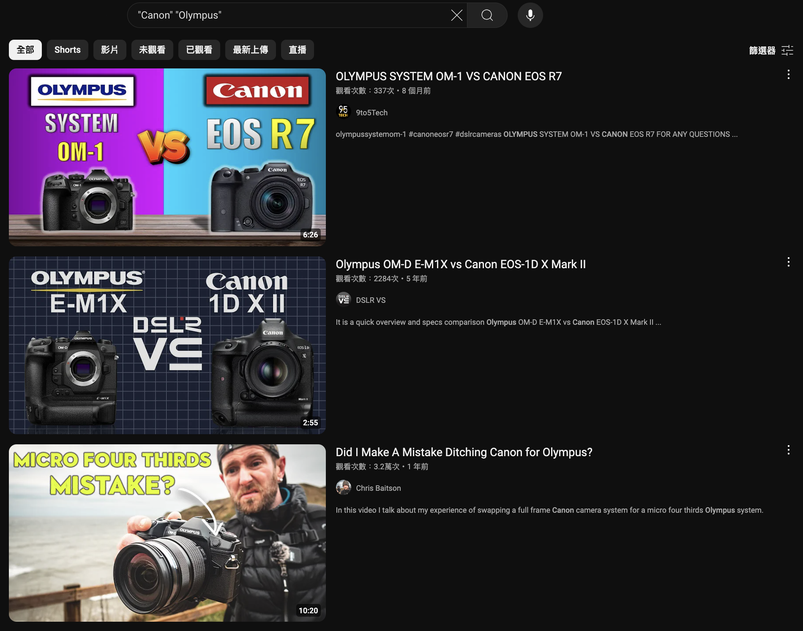Open title OLYMPUS SYSTEM OM-1 VS CANON EOS R7
803x631 pixels.
click(x=448, y=76)
